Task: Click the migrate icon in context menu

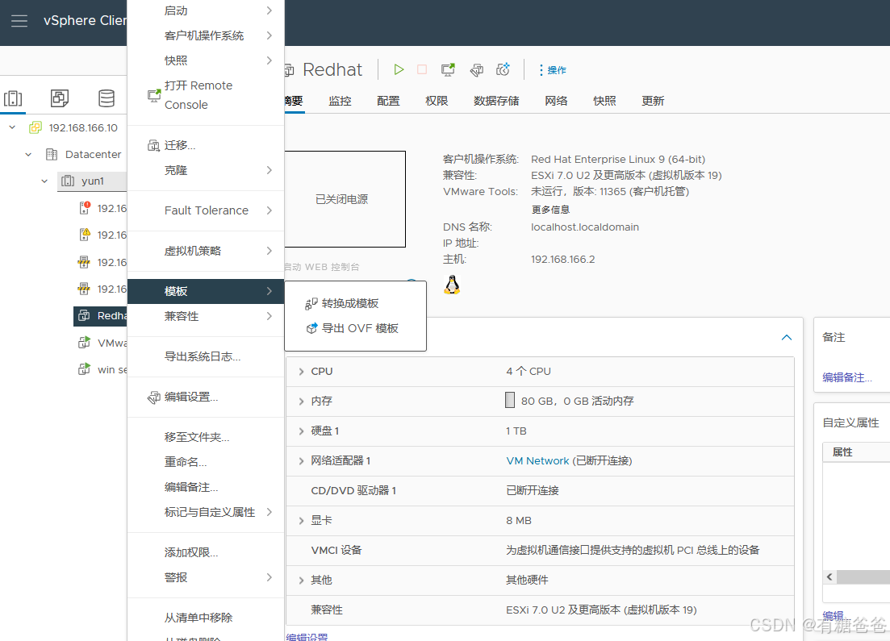Action: pos(153,146)
